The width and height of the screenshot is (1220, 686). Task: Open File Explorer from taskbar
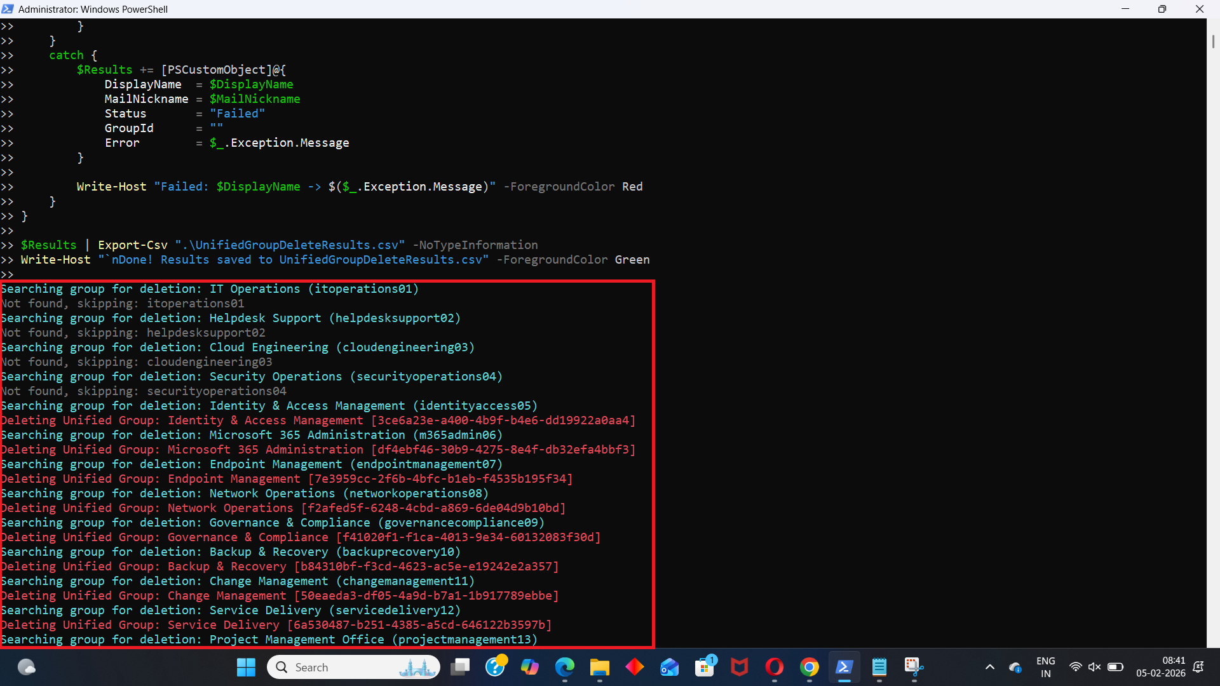pos(599,667)
